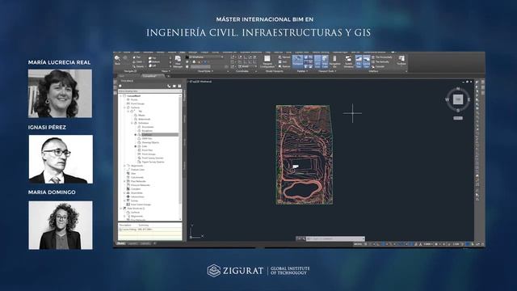Click the W direction on the ViewCube compass
Screen dimensions: 517x291
447,99
